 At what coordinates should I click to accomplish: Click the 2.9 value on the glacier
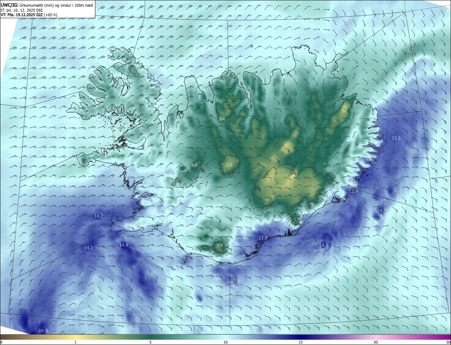pyautogui.click(x=229, y=165)
